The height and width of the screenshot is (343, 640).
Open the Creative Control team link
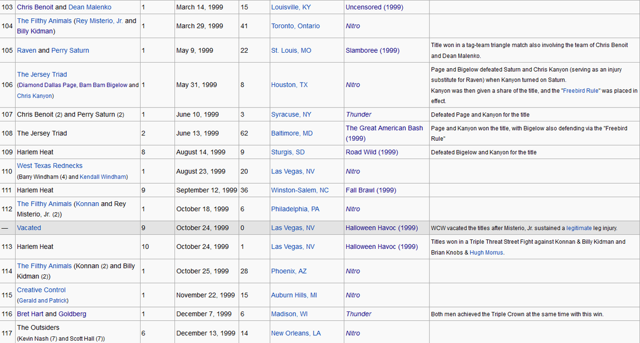[x=41, y=290]
